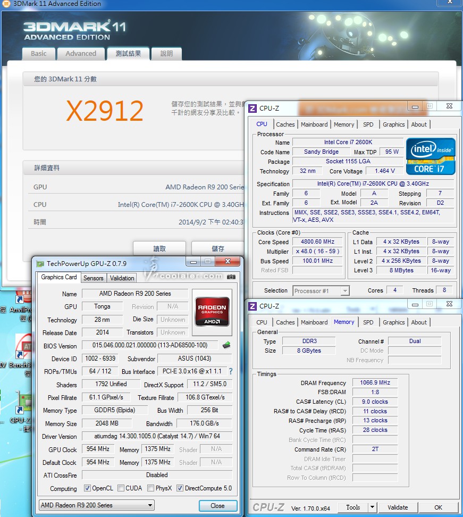
Task: Click the Subvendor ASUS (1043) value
Action: (195, 358)
